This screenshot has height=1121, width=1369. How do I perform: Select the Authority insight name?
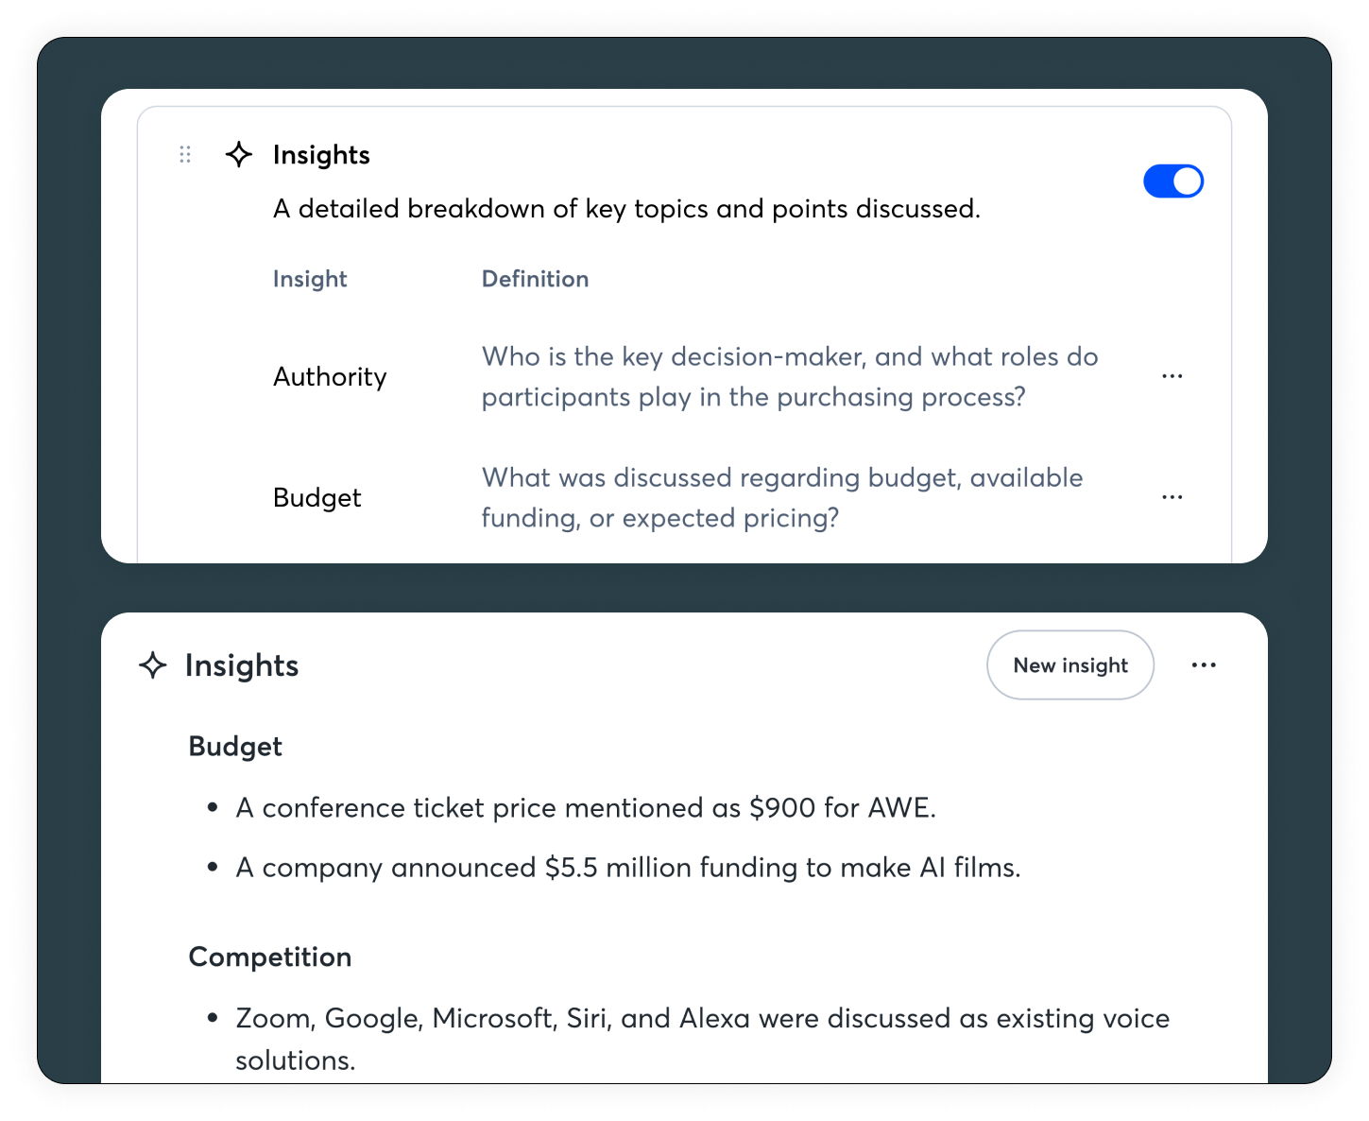[x=330, y=377]
